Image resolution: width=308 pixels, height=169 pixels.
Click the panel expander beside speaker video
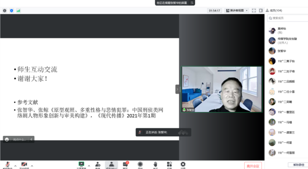[x=177, y=89]
